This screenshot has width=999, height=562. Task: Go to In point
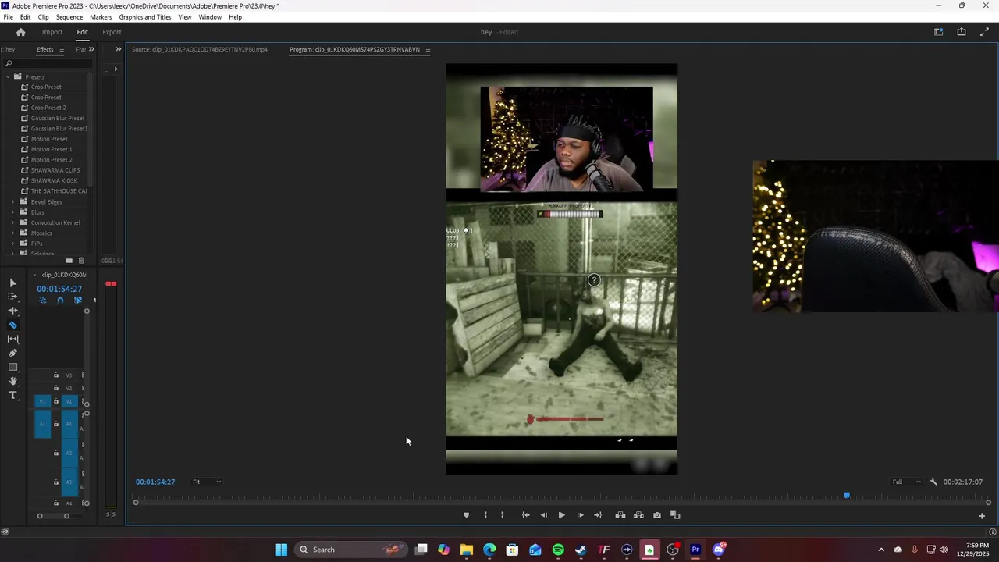tap(525, 515)
